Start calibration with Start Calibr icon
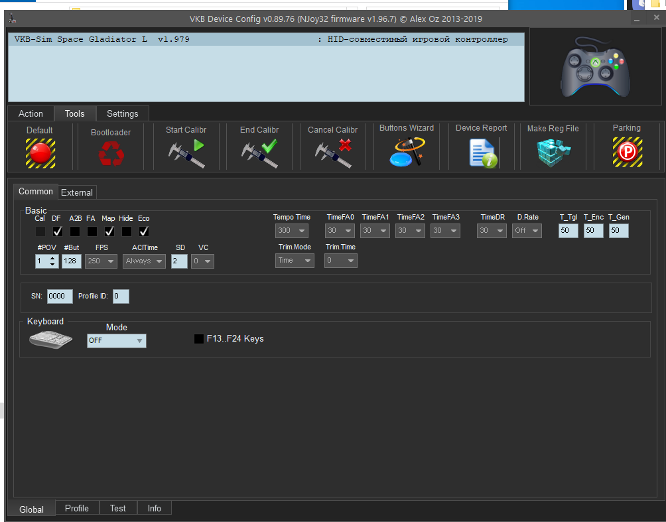 coord(186,153)
